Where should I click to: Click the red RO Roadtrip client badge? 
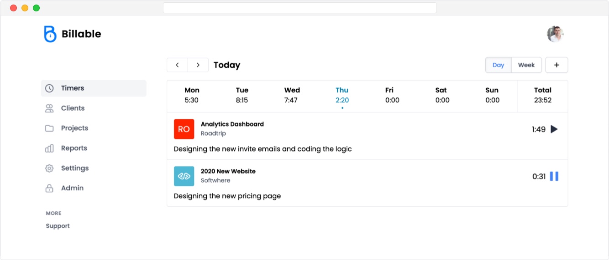point(184,129)
